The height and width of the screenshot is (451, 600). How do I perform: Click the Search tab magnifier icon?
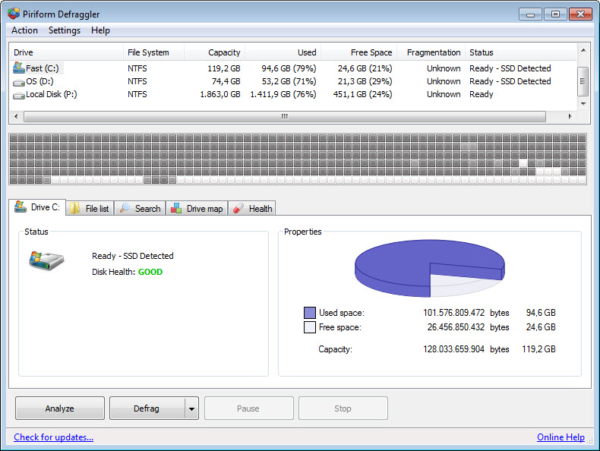pos(125,209)
